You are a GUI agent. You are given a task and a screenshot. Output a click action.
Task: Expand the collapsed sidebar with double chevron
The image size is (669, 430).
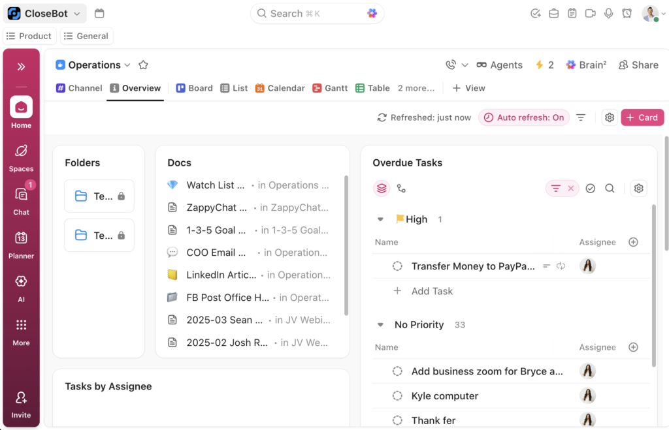click(21, 67)
